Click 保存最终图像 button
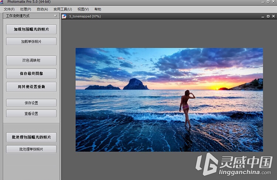The image size is (277, 180). click(31, 74)
